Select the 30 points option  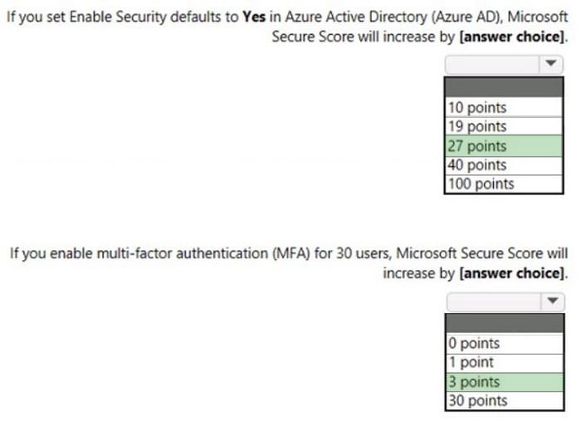505,400
